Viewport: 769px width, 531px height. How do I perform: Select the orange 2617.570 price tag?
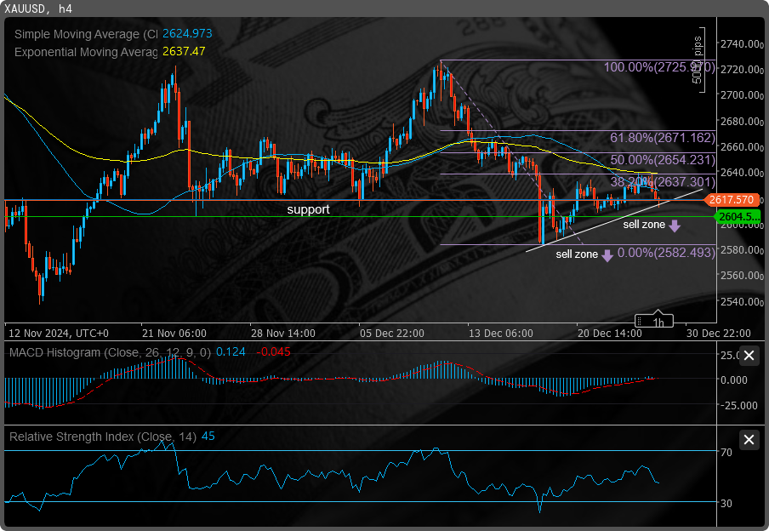(732, 200)
